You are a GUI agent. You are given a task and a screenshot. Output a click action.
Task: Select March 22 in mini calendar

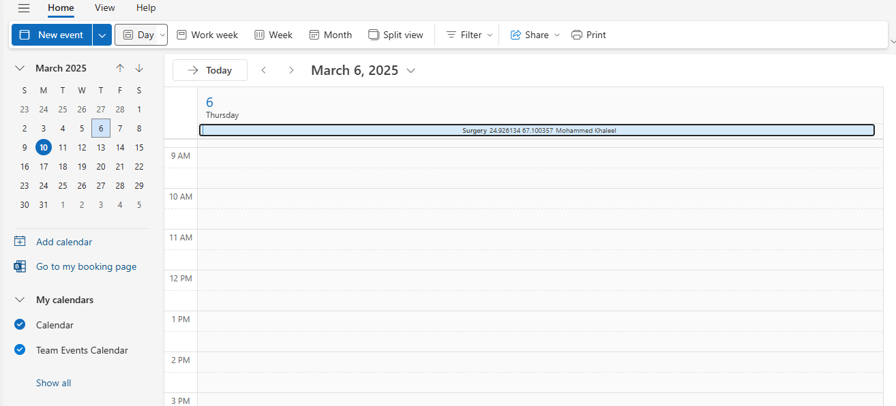[x=139, y=166]
